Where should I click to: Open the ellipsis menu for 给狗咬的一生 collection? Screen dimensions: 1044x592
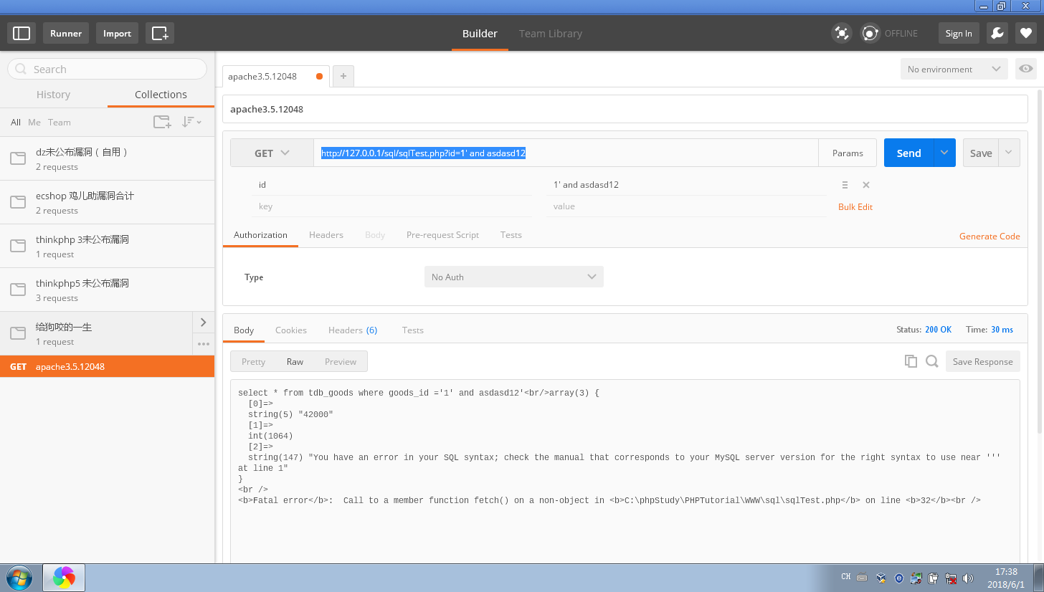[204, 344]
